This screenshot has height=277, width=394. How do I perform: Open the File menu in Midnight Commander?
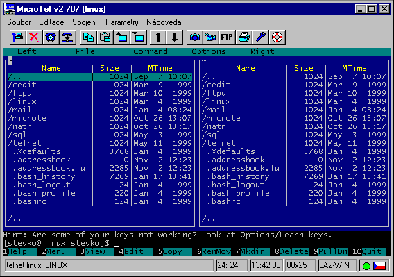coord(85,51)
